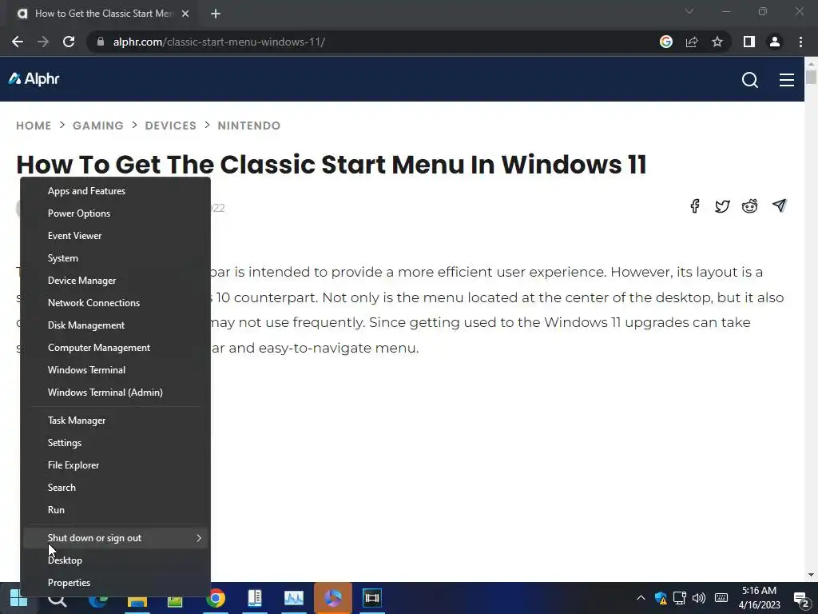Open the Alphr hamburger menu

tap(787, 80)
